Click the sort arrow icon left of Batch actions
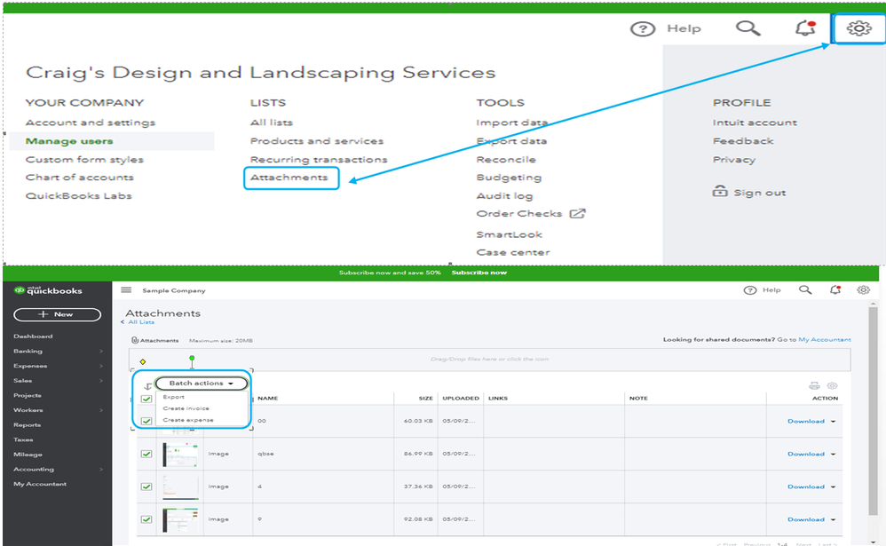 coord(147,386)
